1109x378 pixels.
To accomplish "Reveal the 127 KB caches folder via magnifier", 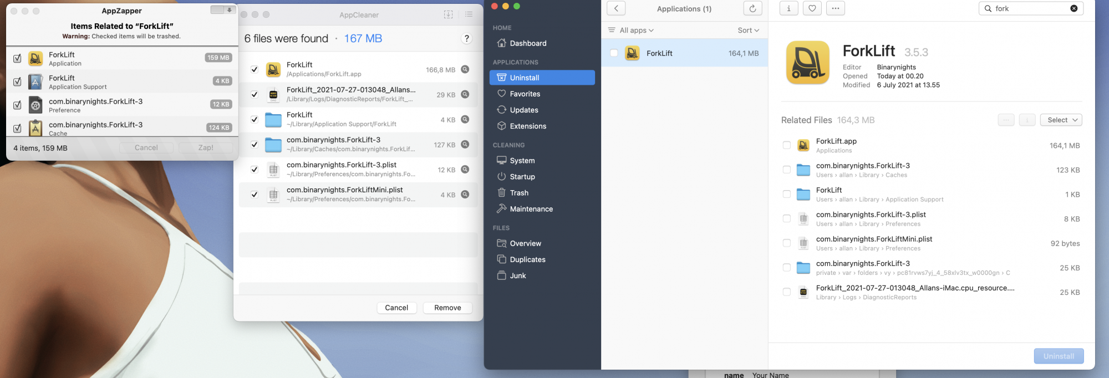I will click(x=465, y=144).
